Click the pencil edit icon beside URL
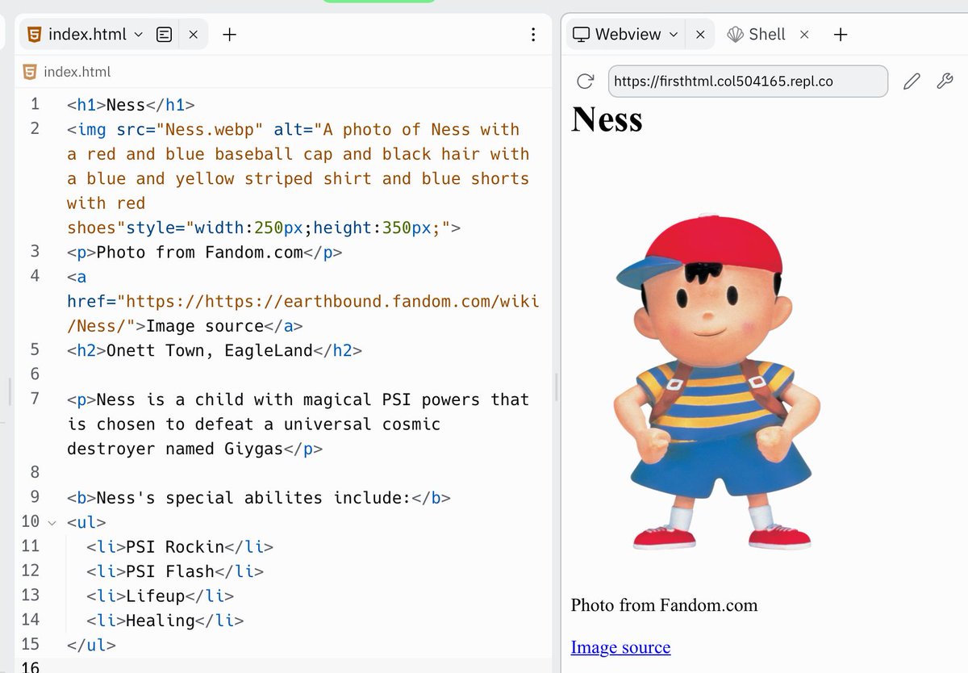This screenshot has height=673, width=968. pos(912,81)
